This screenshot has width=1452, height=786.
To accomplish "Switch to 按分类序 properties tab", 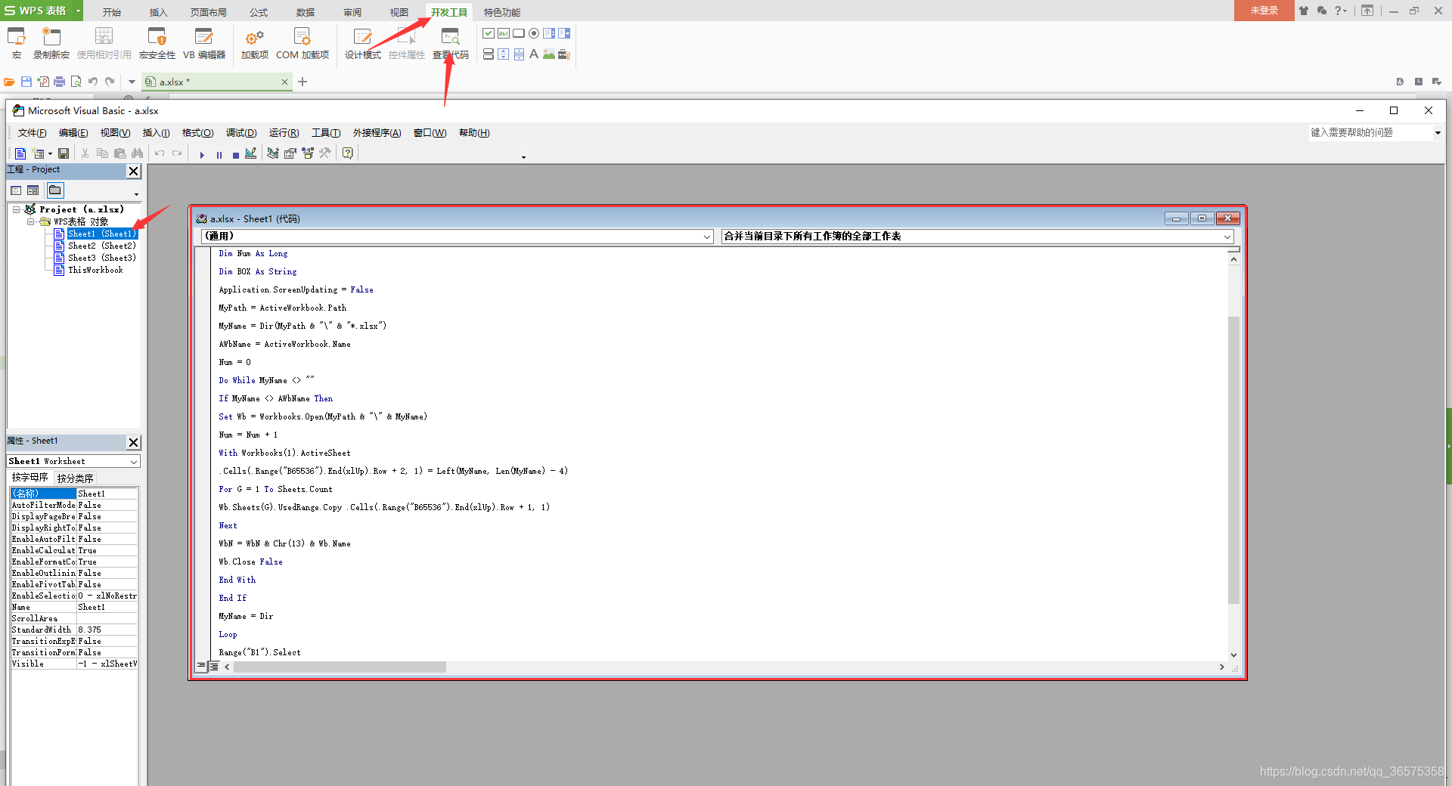I will (x=75, y=478).
